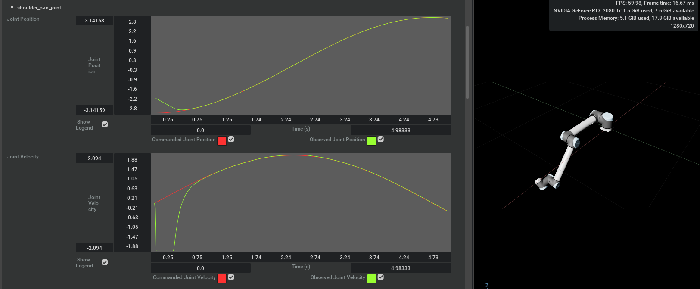
Task: Edit Joint Position lower limit -3.14159
Action: tap(94, 110)
